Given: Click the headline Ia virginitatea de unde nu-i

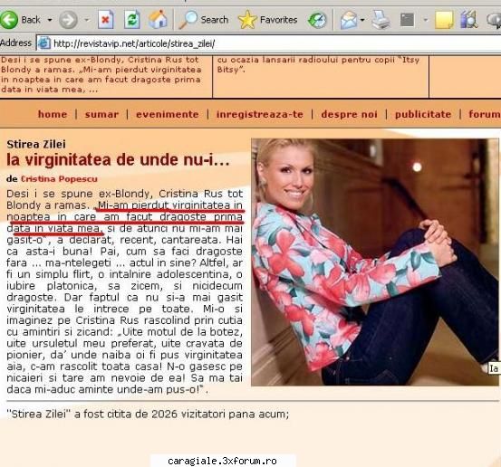Looking at the screenshot, I should pos(118,160).
